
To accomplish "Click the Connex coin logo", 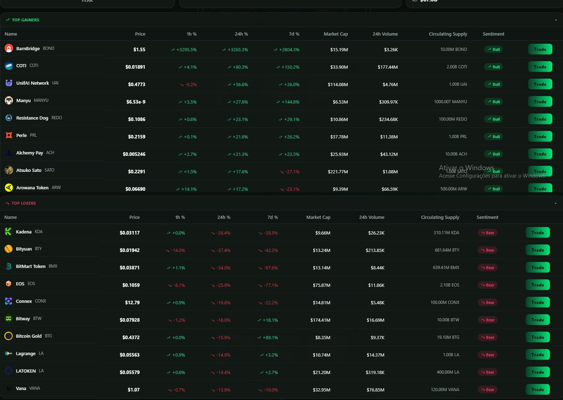I will 9,301.
